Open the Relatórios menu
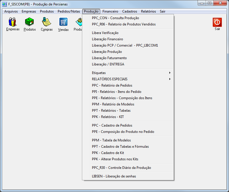The height and width of the screenshot is (192, 229). click(x=148, y=11)
